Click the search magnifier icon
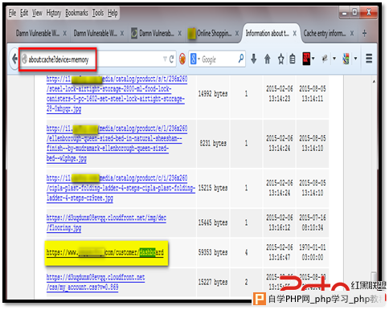This screenshot has height=310, width=389. (x=241, y=58)
